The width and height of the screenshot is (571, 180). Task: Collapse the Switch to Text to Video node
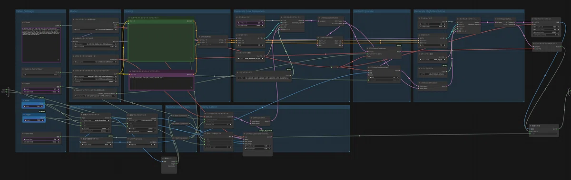[x=23, y=69]
